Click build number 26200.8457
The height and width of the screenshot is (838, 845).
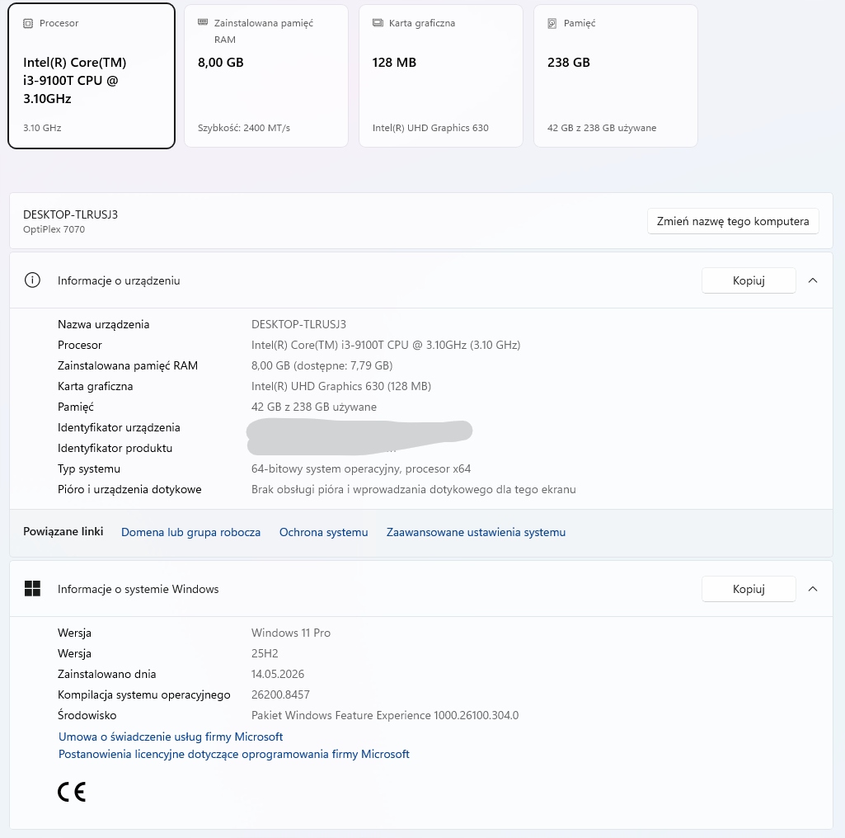click(x=280, y=694)
